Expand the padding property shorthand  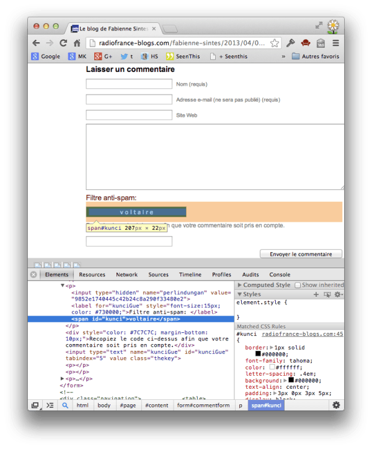click(275, 393)
